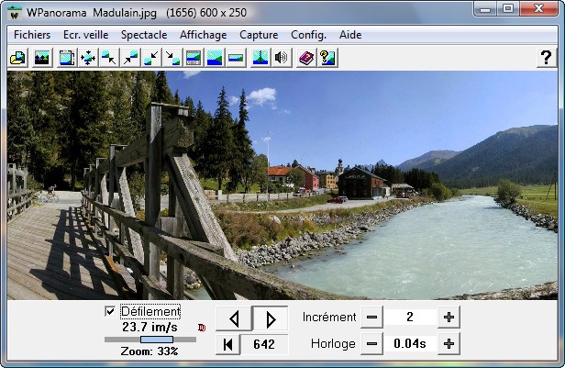Viewport: 565px width, 368px height.
Task: Uncheck the Défilement checkbox
Action: pyautogui.click(x=110, y=311)
